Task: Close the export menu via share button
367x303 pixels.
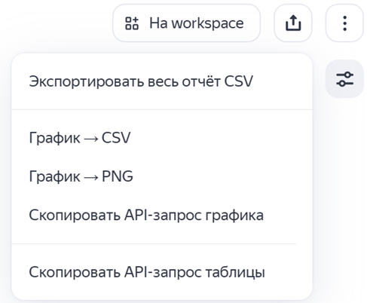Action: click(293, 23)
